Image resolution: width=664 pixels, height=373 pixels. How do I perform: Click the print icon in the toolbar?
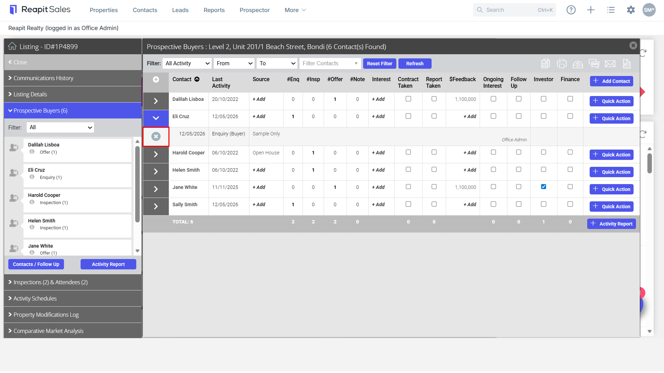[x=562, y=64]
